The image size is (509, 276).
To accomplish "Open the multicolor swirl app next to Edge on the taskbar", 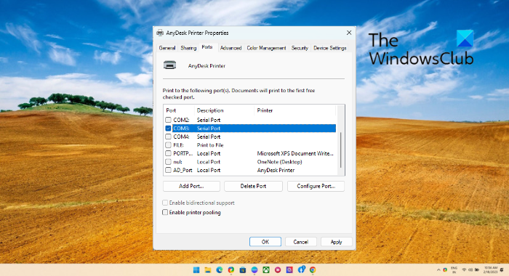I will tap(231, 270).
